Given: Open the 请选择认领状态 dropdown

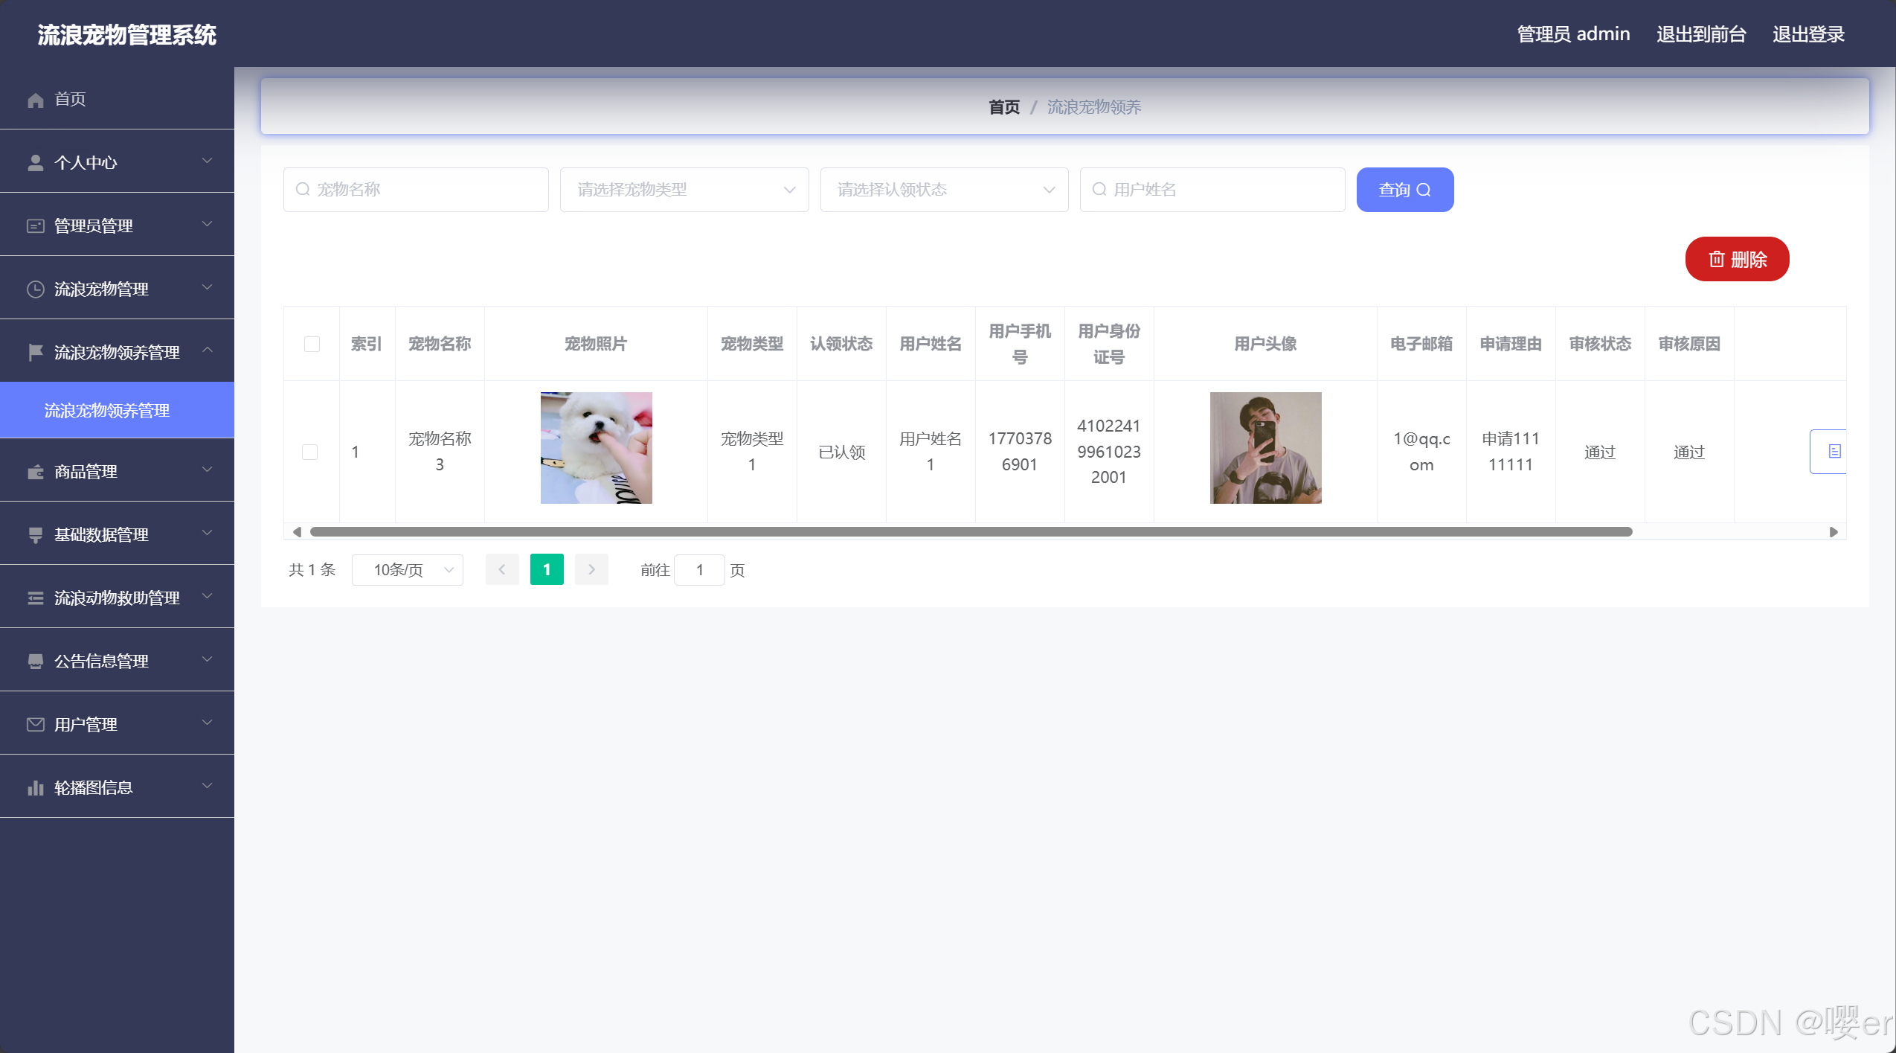Looking at the screenshot, I should point(943,189).
